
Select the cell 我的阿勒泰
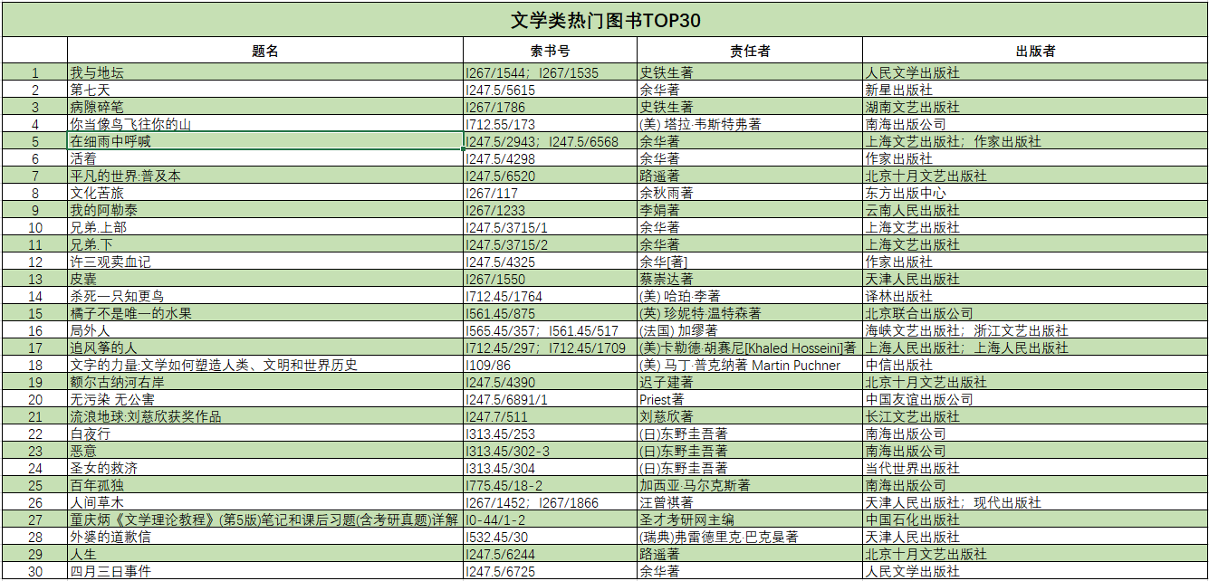265,211
